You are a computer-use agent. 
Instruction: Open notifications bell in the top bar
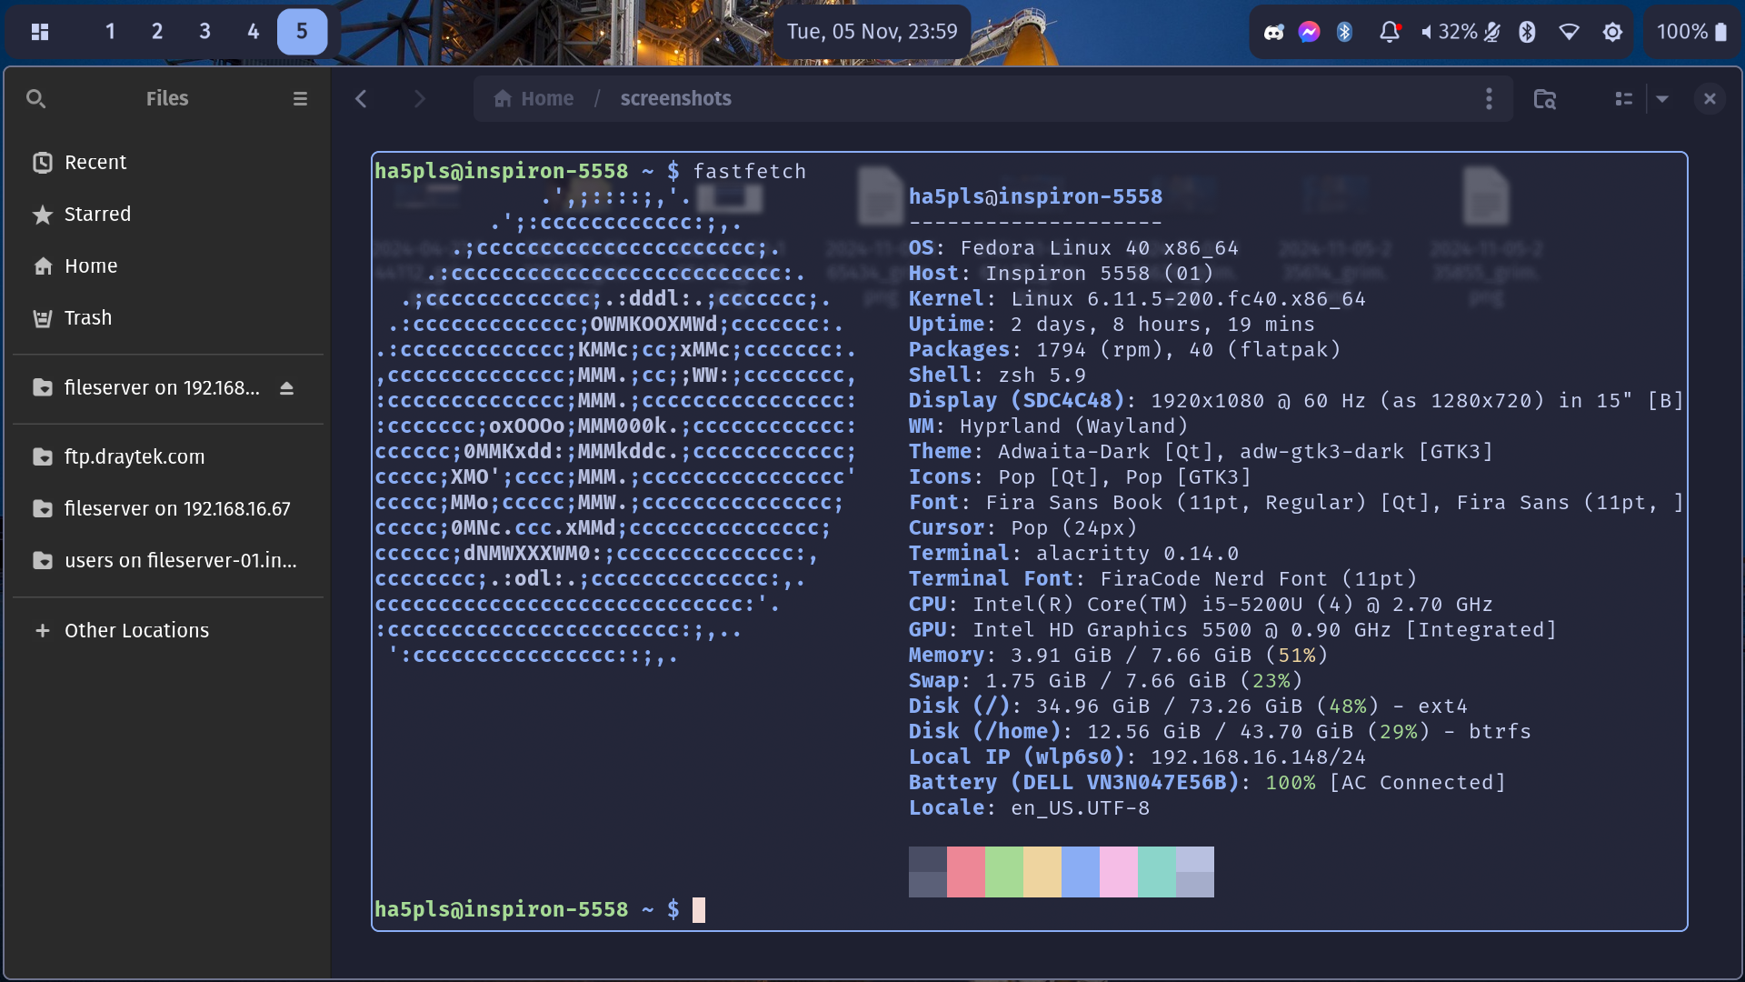click(1390, 32)
